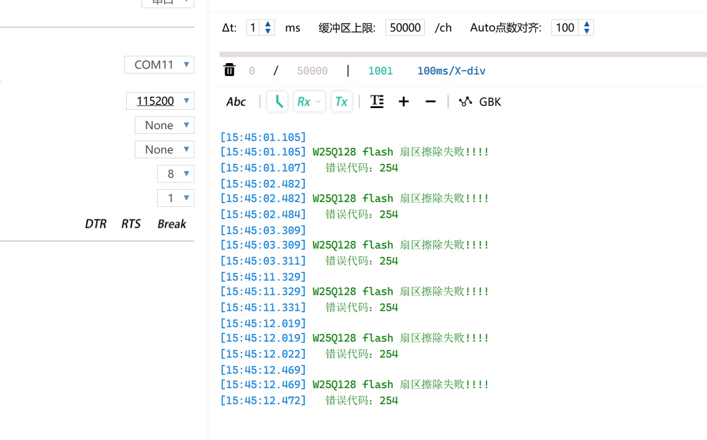Clear the receive buffer with the trash icon
The height and width of the screenshot is (440, 707).
tap(229, 70)
